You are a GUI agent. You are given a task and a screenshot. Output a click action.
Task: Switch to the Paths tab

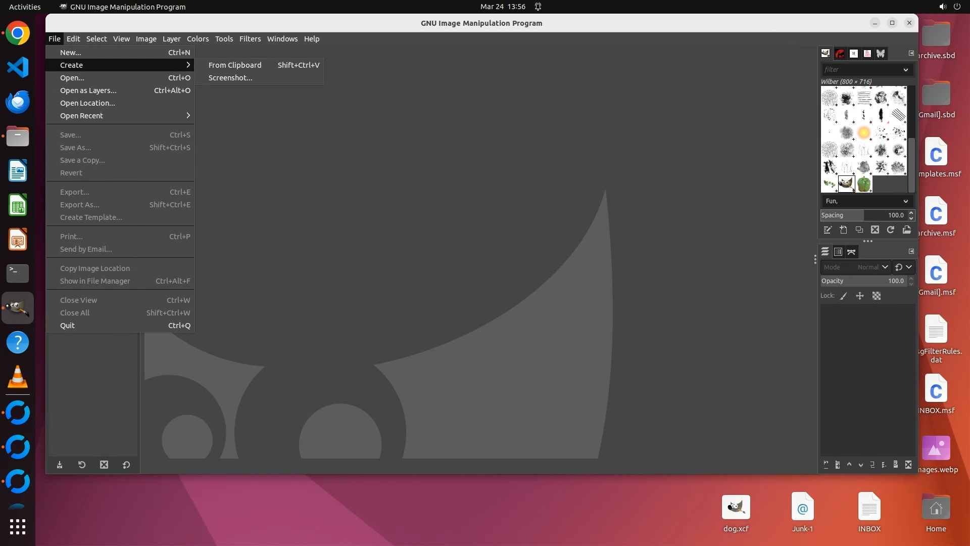852,252
